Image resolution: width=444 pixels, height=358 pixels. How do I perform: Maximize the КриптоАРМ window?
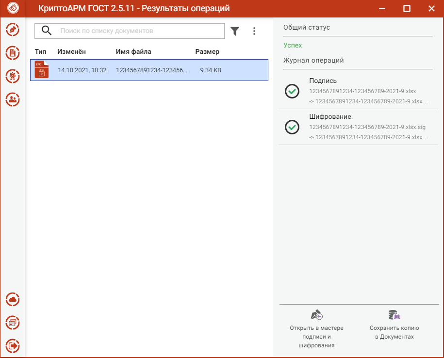pos(407,9)
